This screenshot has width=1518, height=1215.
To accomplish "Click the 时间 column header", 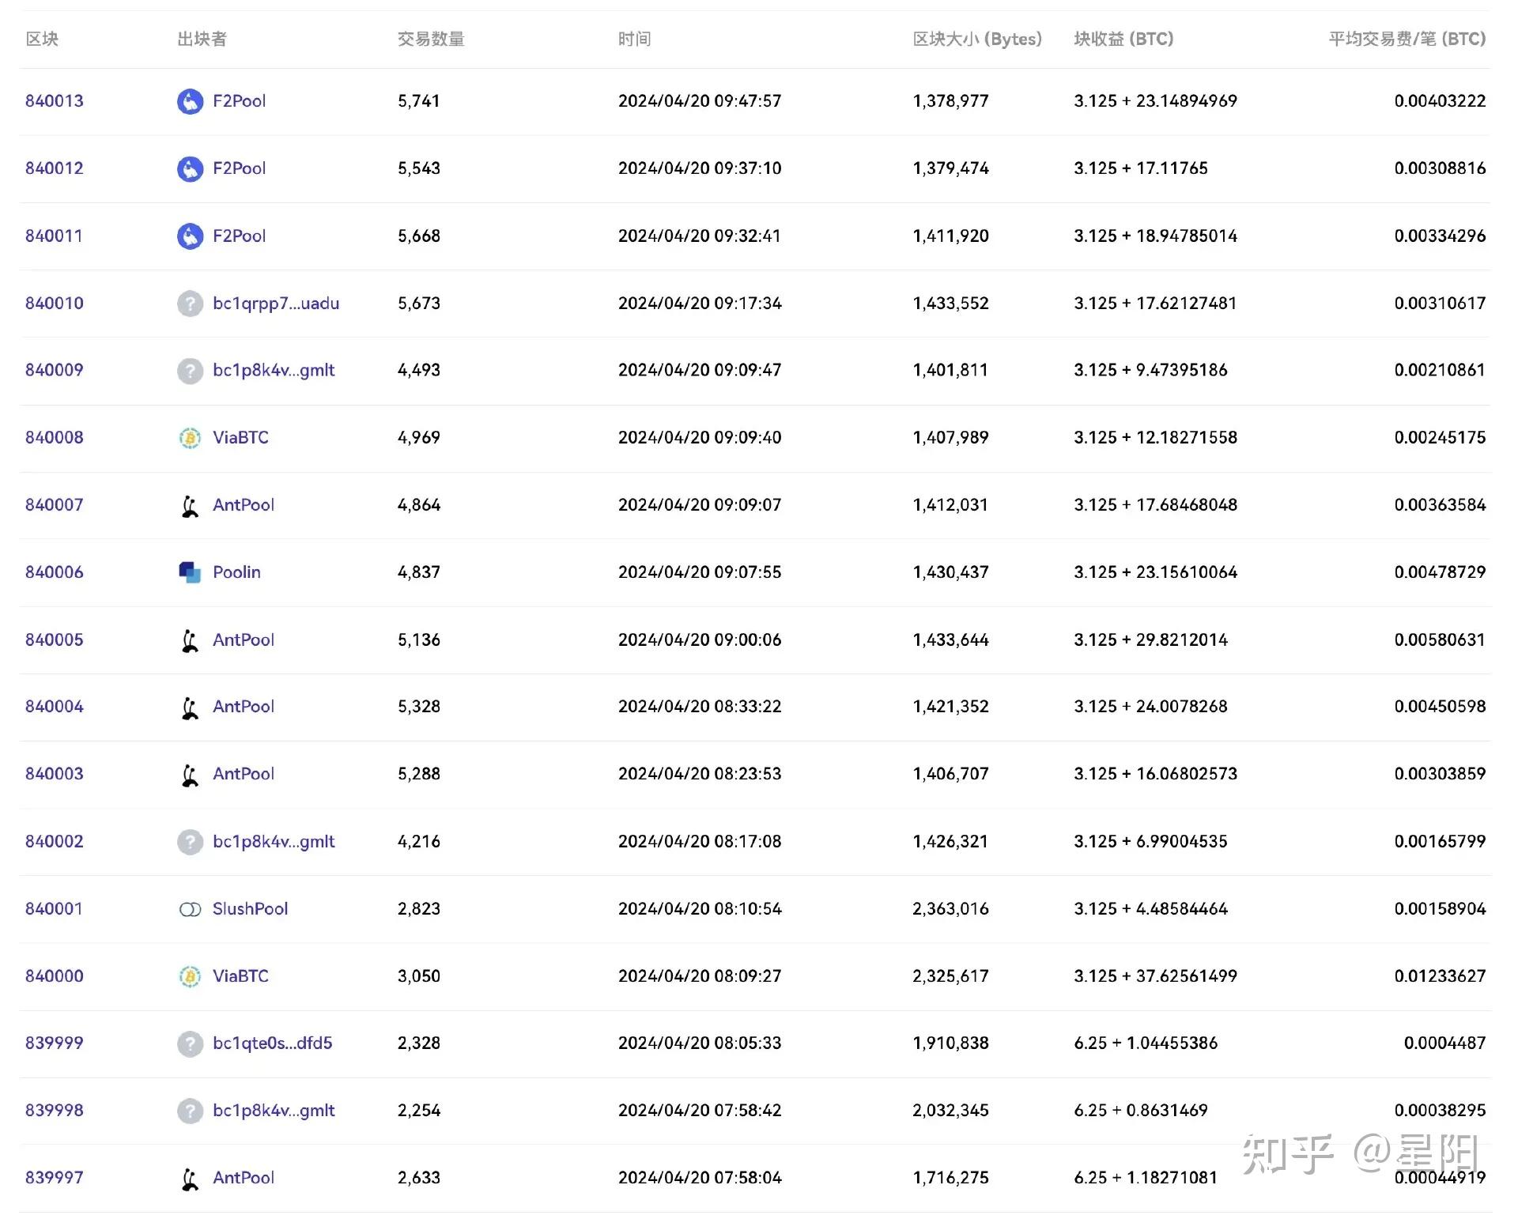I will pos(634,39).
